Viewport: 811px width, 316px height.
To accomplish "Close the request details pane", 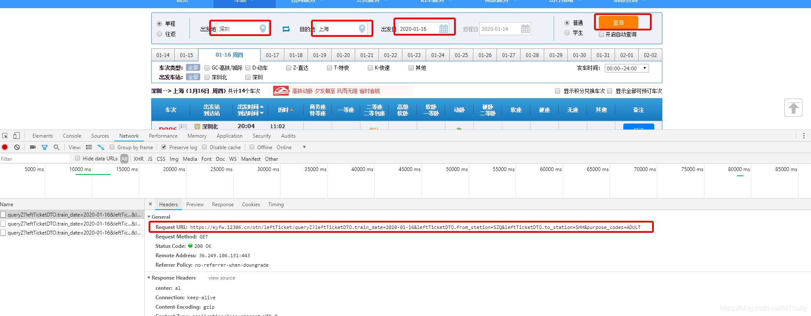I will pyautogui.click(x=150, y=204).
